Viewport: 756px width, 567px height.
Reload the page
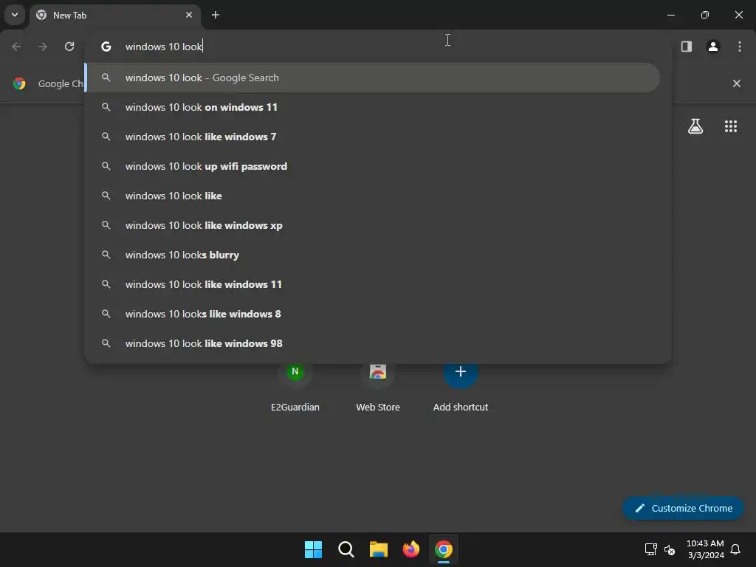69,47
